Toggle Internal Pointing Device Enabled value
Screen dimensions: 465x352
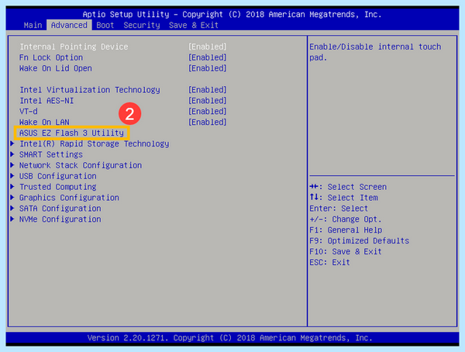(x=207, y=47)
